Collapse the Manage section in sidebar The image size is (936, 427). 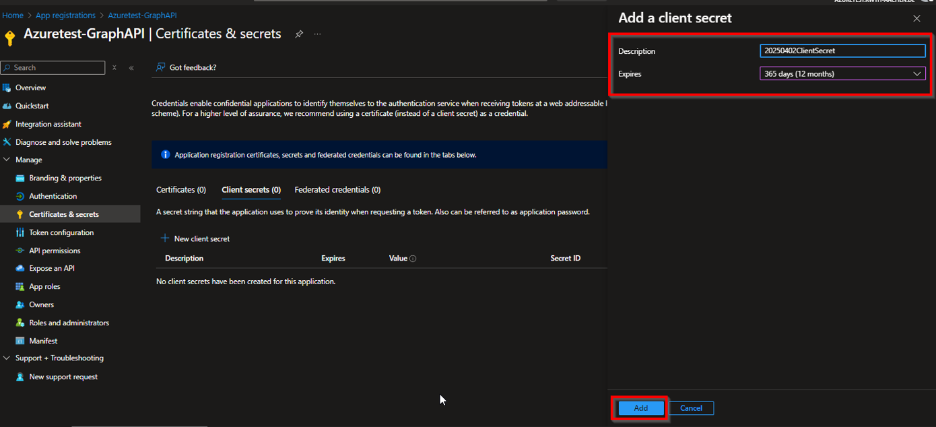click(7, 160)
